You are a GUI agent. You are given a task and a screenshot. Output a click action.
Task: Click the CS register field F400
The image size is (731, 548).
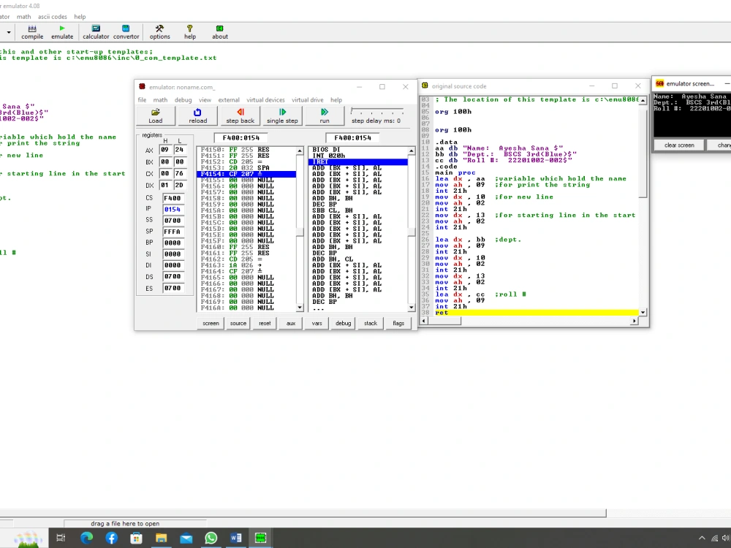tap(175, 198)
